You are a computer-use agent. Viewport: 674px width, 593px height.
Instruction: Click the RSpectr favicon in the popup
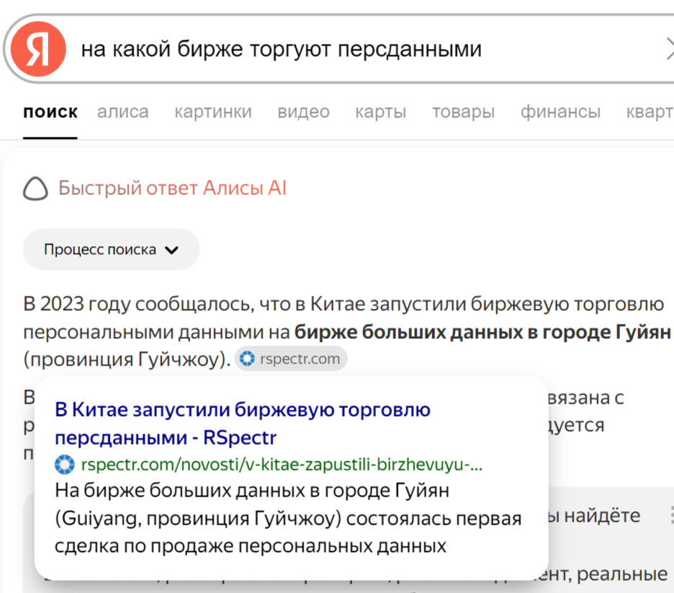(65, 464)
